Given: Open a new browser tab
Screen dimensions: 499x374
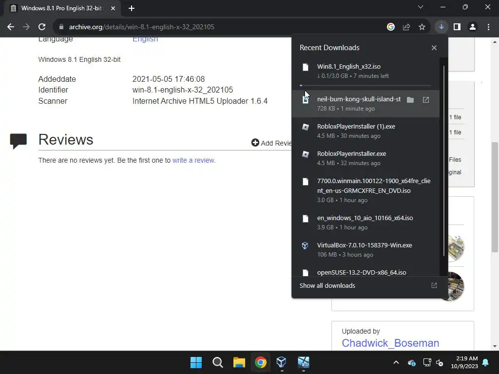Looking at the screenshot, I should pyautogui.click(x=132, y=8).
